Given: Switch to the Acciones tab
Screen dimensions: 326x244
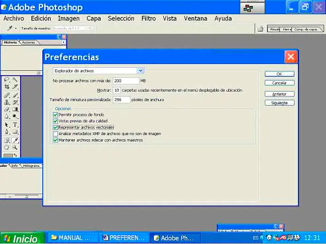Looking at the screenshot, I should [x=29, y=42].
